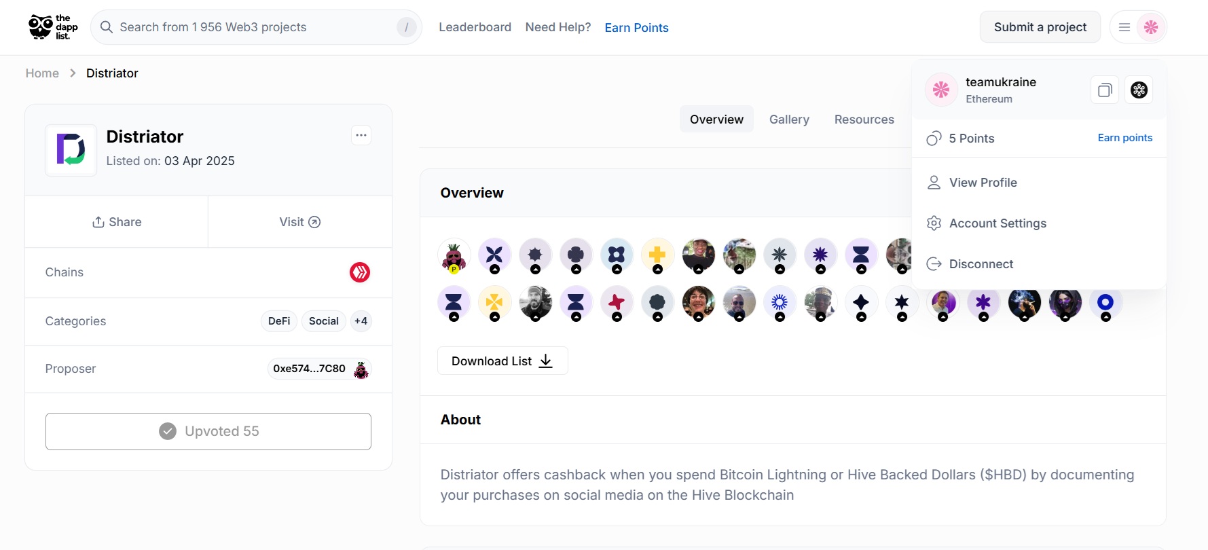Click the proposer avatar next to 0xe574...7C80
The image size is (1208, 550).
tap(361, 369)
